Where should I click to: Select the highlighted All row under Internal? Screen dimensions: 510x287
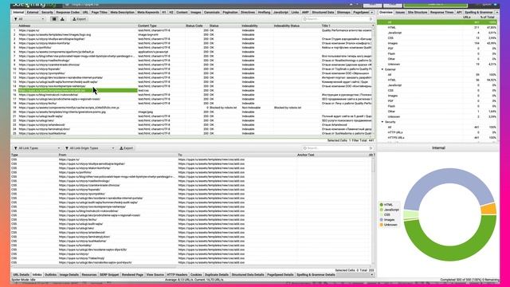437,22
